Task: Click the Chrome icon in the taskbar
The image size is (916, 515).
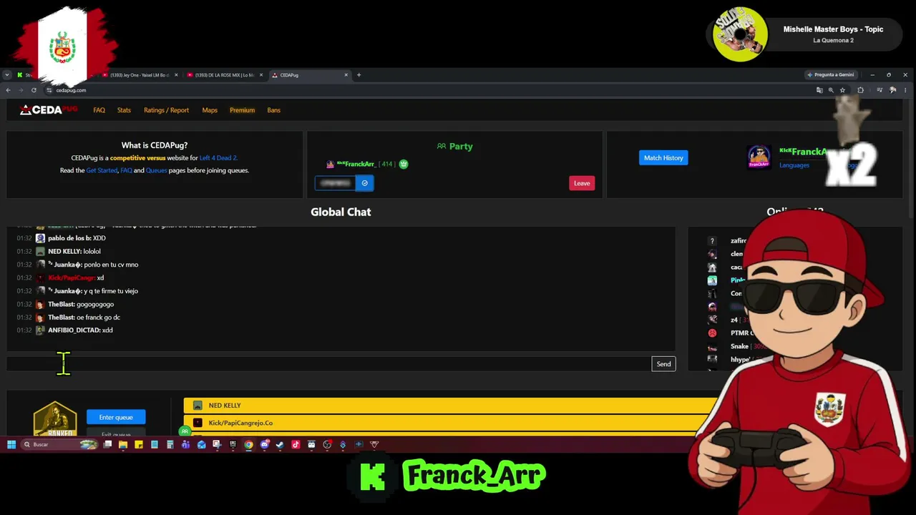Action: (x=248, y=445)
